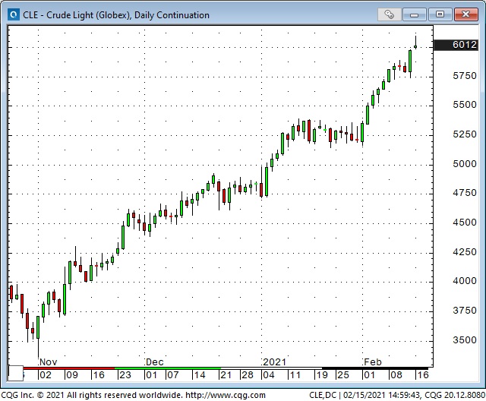Minimize the CLE chart window
Viewport: 486px width, 401px height.
click(x=415, y=14)
